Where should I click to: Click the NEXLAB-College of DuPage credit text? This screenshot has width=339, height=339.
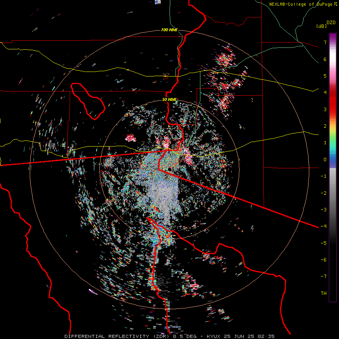tap(301, 4)
